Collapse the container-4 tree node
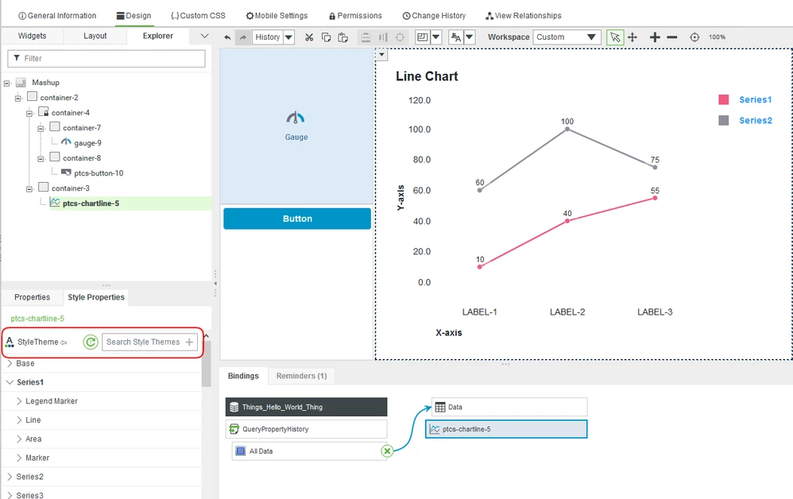This screenshot has width=793, height=499. [29, 114]
